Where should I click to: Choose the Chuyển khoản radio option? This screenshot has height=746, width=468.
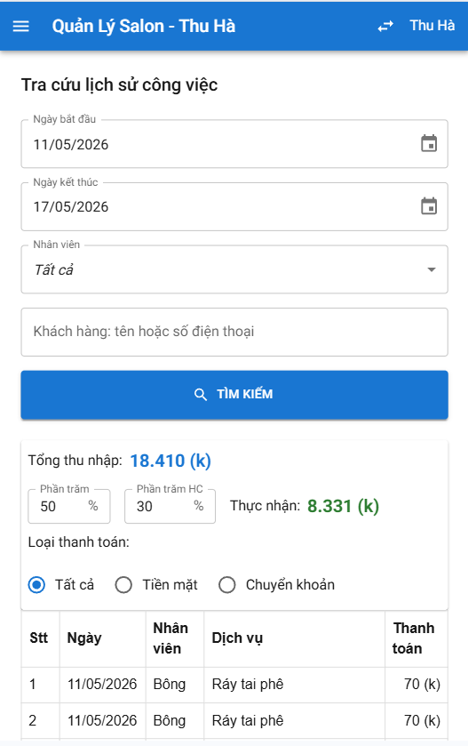pyautogui.click(x=226, y=585)
